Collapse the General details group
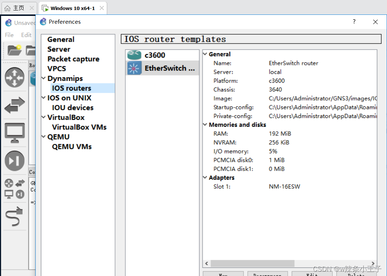The image size is (387, 276). (205, 54)
